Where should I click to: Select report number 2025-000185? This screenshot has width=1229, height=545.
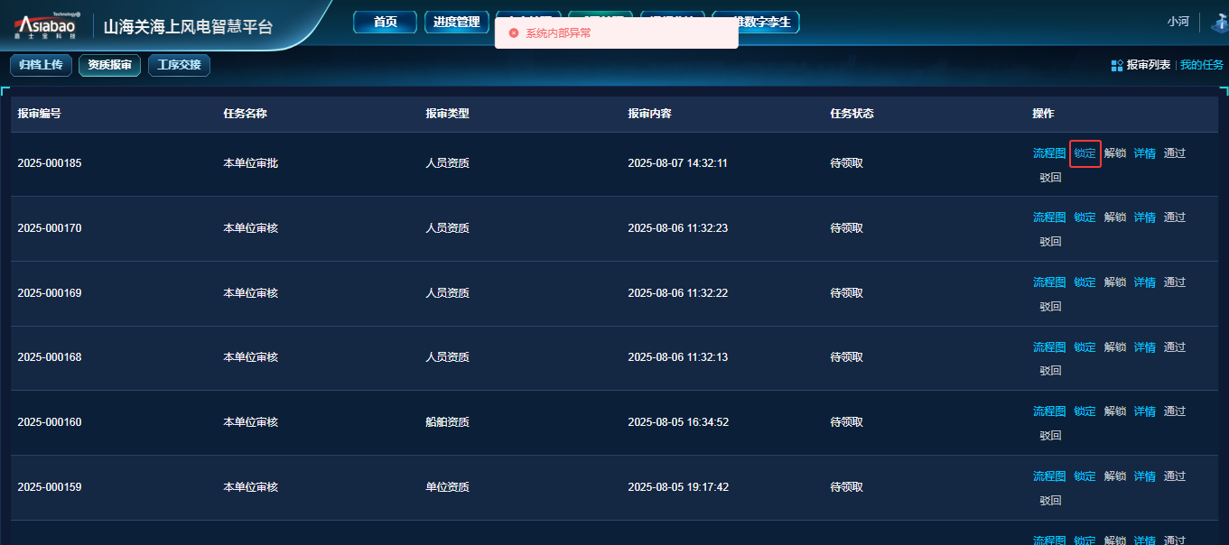(50, 163)
